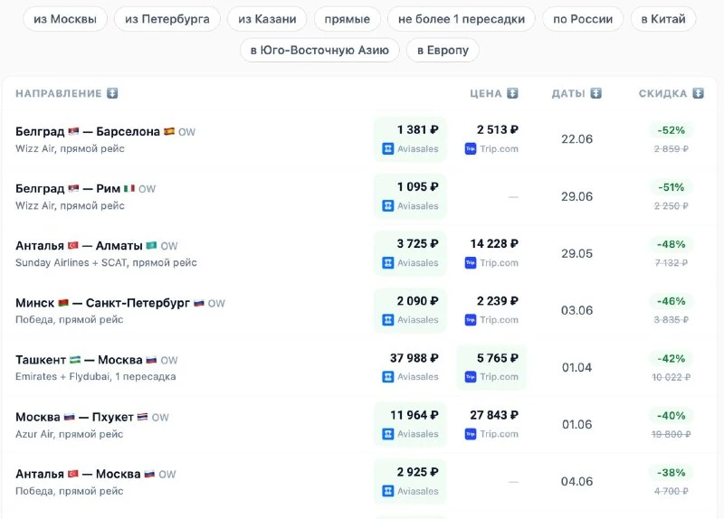
Task: Open 2 925 ₽ Aviasales offer Анталья — Москва
Action: (x=410, y=481)
